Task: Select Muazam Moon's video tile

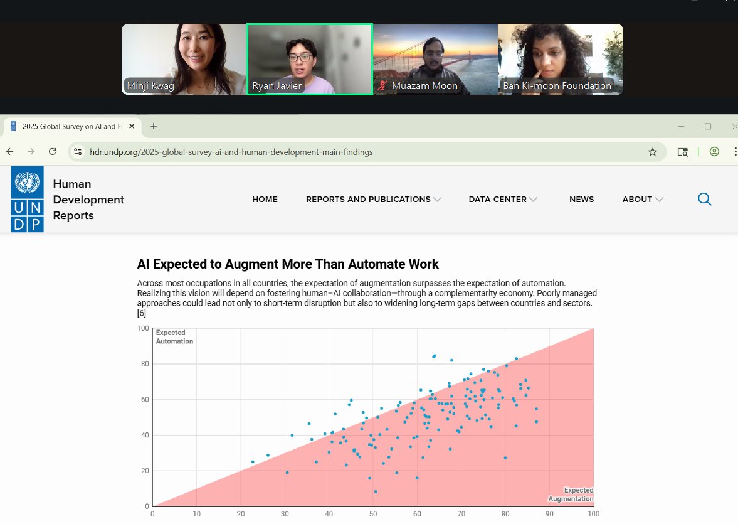Action: [435, 60]
